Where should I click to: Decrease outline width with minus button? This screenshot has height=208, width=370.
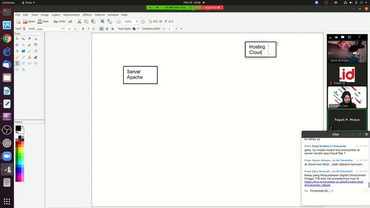click(x=164, y=29)
